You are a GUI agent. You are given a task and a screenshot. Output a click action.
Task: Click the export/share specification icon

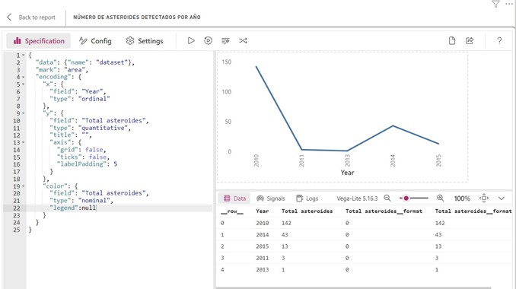470,41
